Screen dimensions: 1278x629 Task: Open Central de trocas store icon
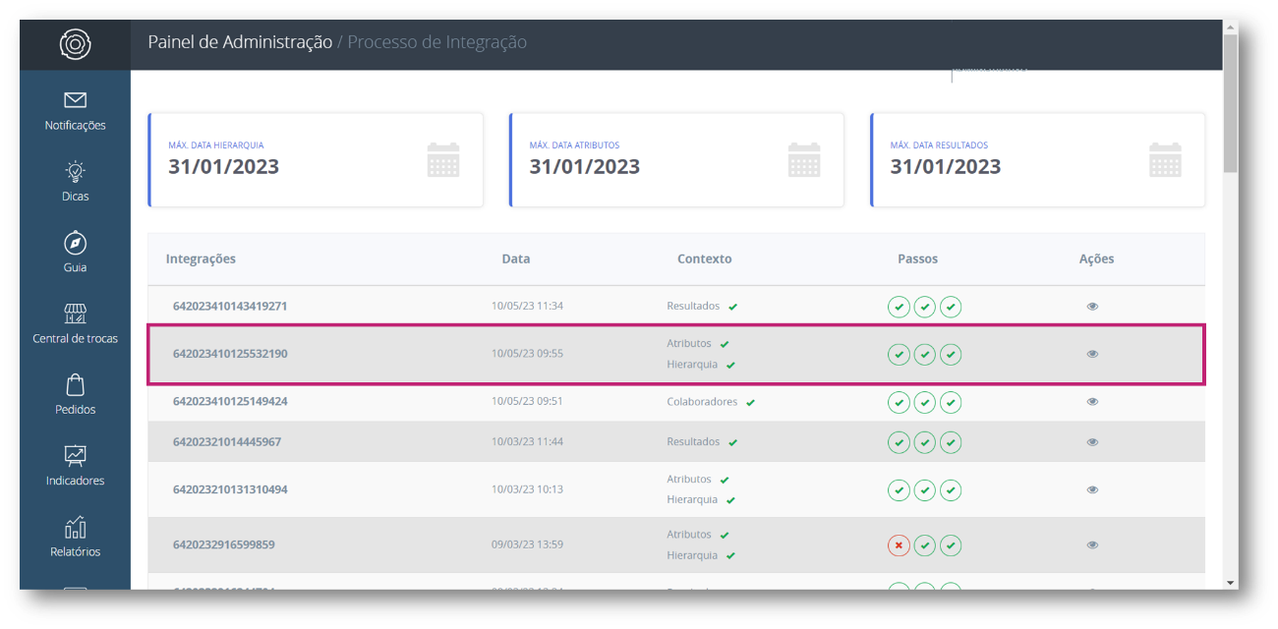pyautogui.click(x=75, y=314)
